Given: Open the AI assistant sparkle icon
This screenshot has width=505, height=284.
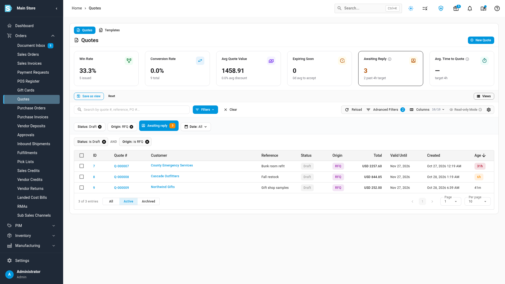Looking at the screenshot, I should 411,8.
